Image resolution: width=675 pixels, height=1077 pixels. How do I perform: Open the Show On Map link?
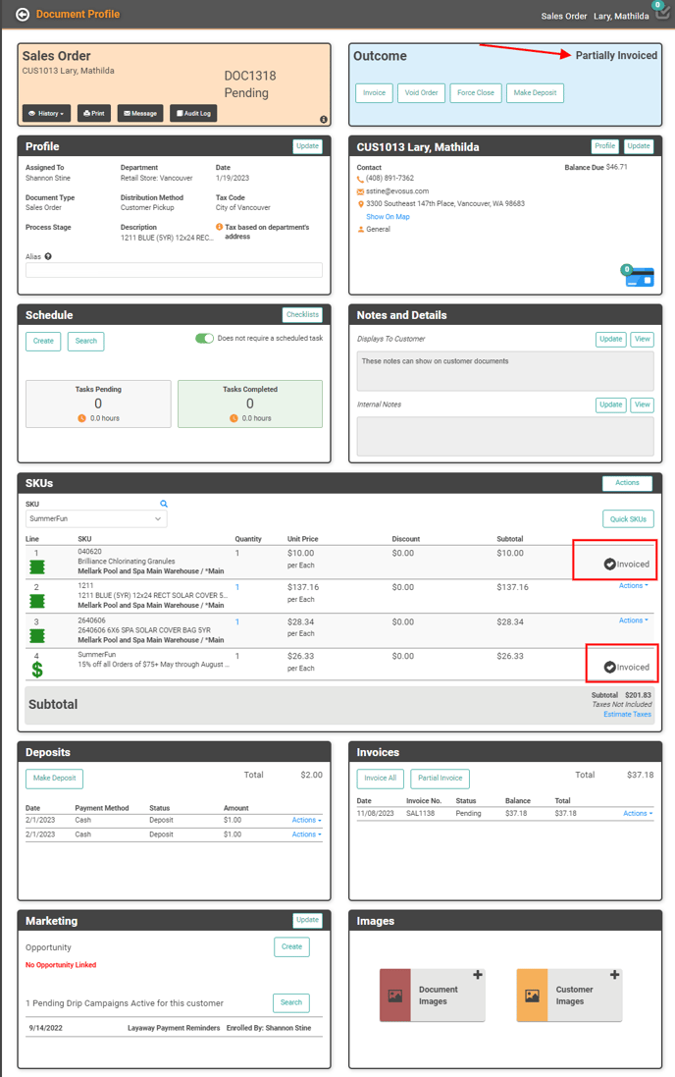pos(388,217)
